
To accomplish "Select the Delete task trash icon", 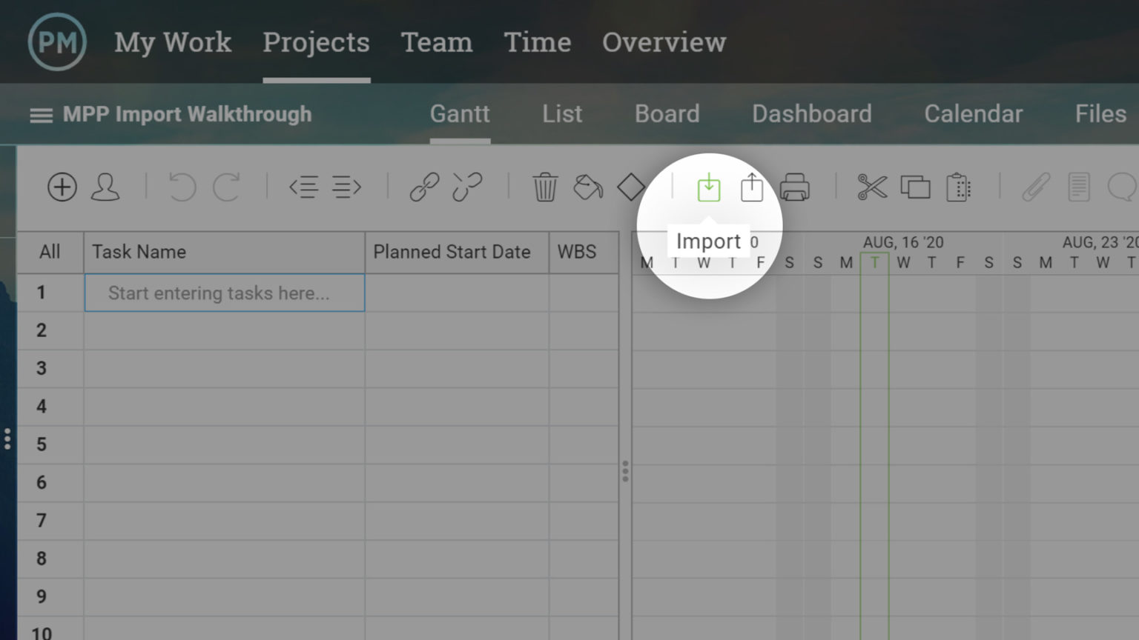I will 545,187.
